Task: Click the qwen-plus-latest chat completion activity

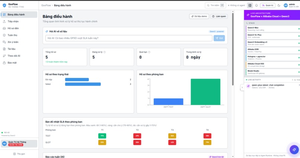Action: (x=273, y=86)
